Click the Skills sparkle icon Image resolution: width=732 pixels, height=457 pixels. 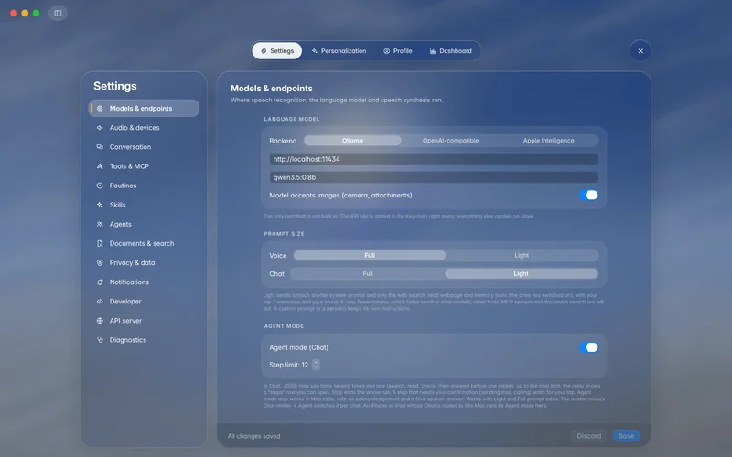tap(100, 205)
